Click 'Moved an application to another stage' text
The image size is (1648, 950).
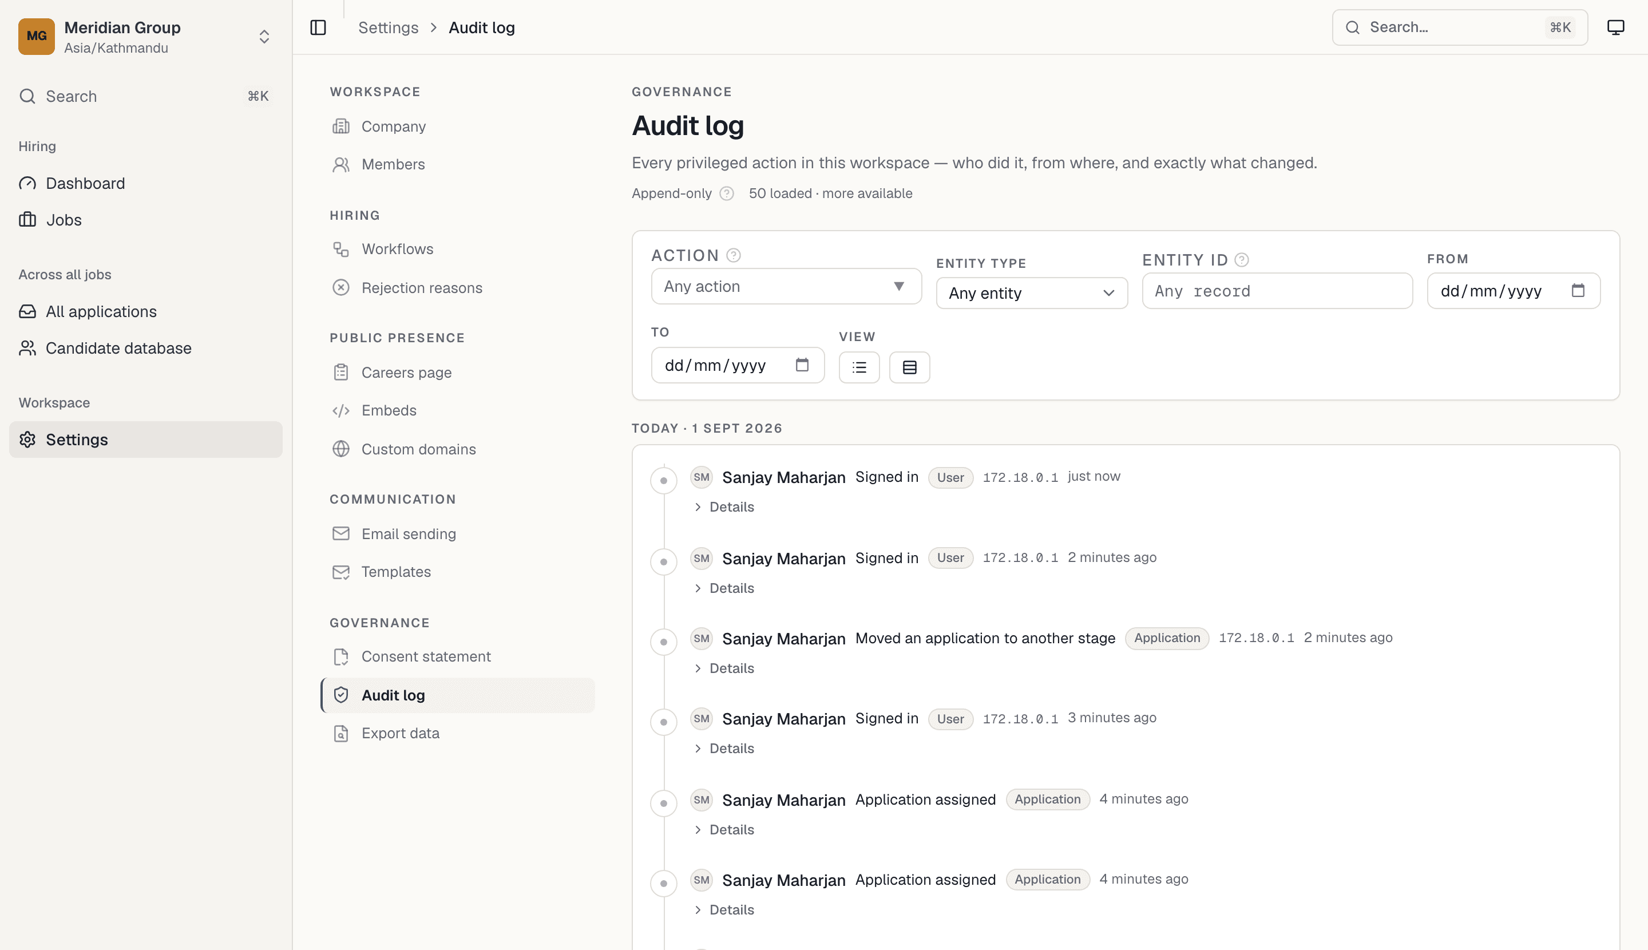pyautogui.click(x=985, y=638)
